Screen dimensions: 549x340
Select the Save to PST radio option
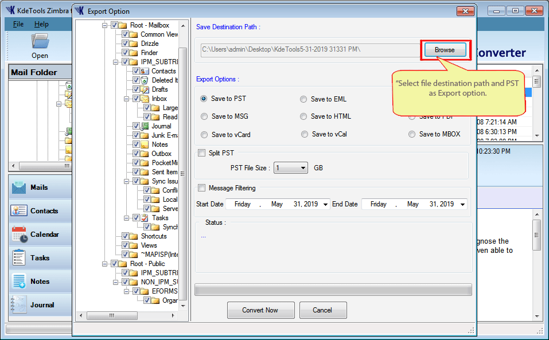coord(204,99)
